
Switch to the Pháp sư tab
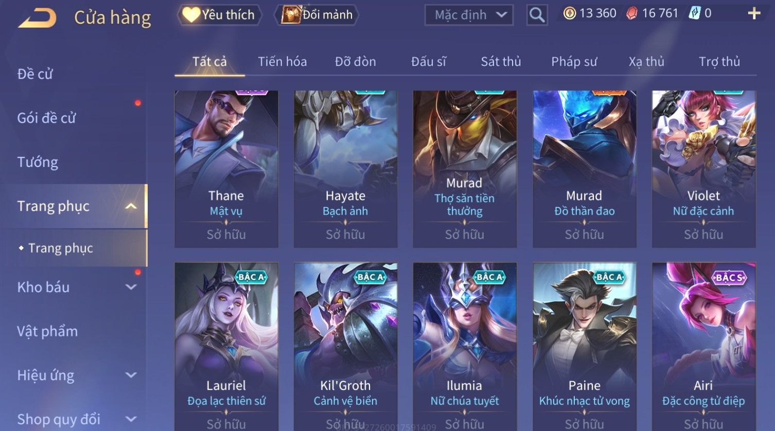pyautogui.click(x=574, y=62)
